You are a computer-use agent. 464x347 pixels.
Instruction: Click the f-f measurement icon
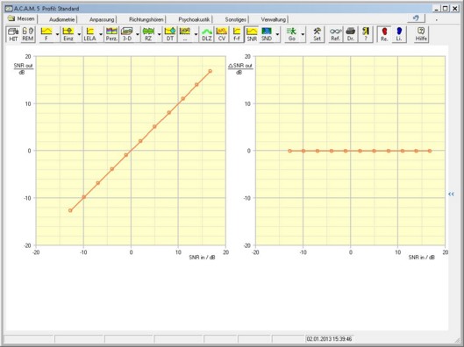click(x=237, y=34)
